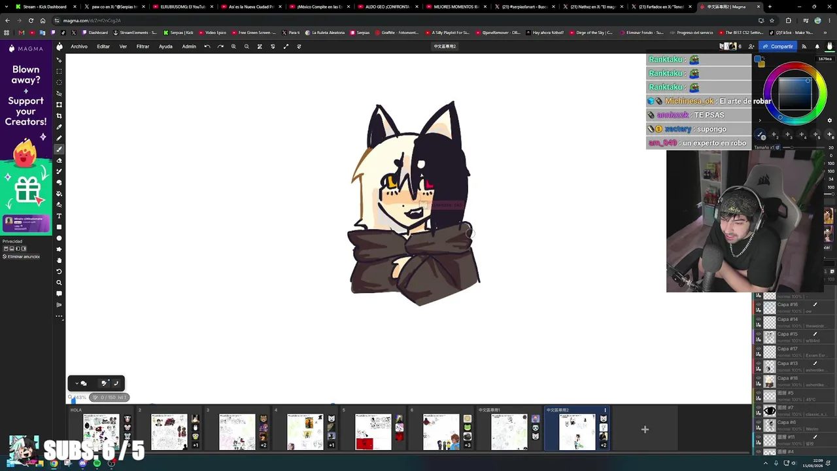Click the Redo arrow in top toolbar
Image resolution: width=837 pixels, height=471 pixels.
click(220, 46)
